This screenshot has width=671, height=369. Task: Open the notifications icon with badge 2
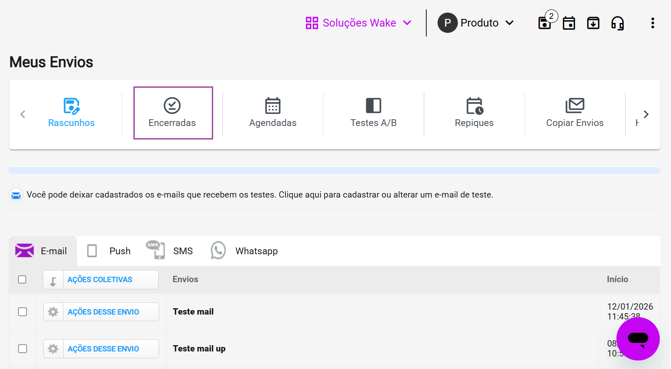point(545,23)
